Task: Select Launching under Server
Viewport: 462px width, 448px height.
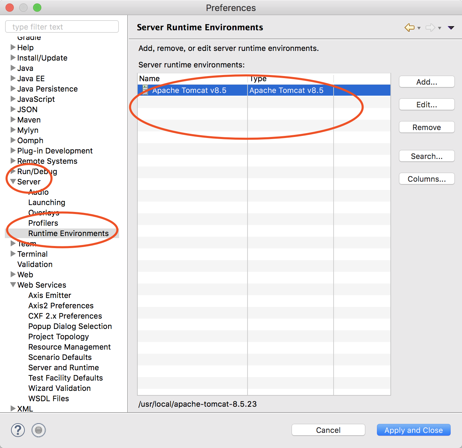Action: pos(47,202)
